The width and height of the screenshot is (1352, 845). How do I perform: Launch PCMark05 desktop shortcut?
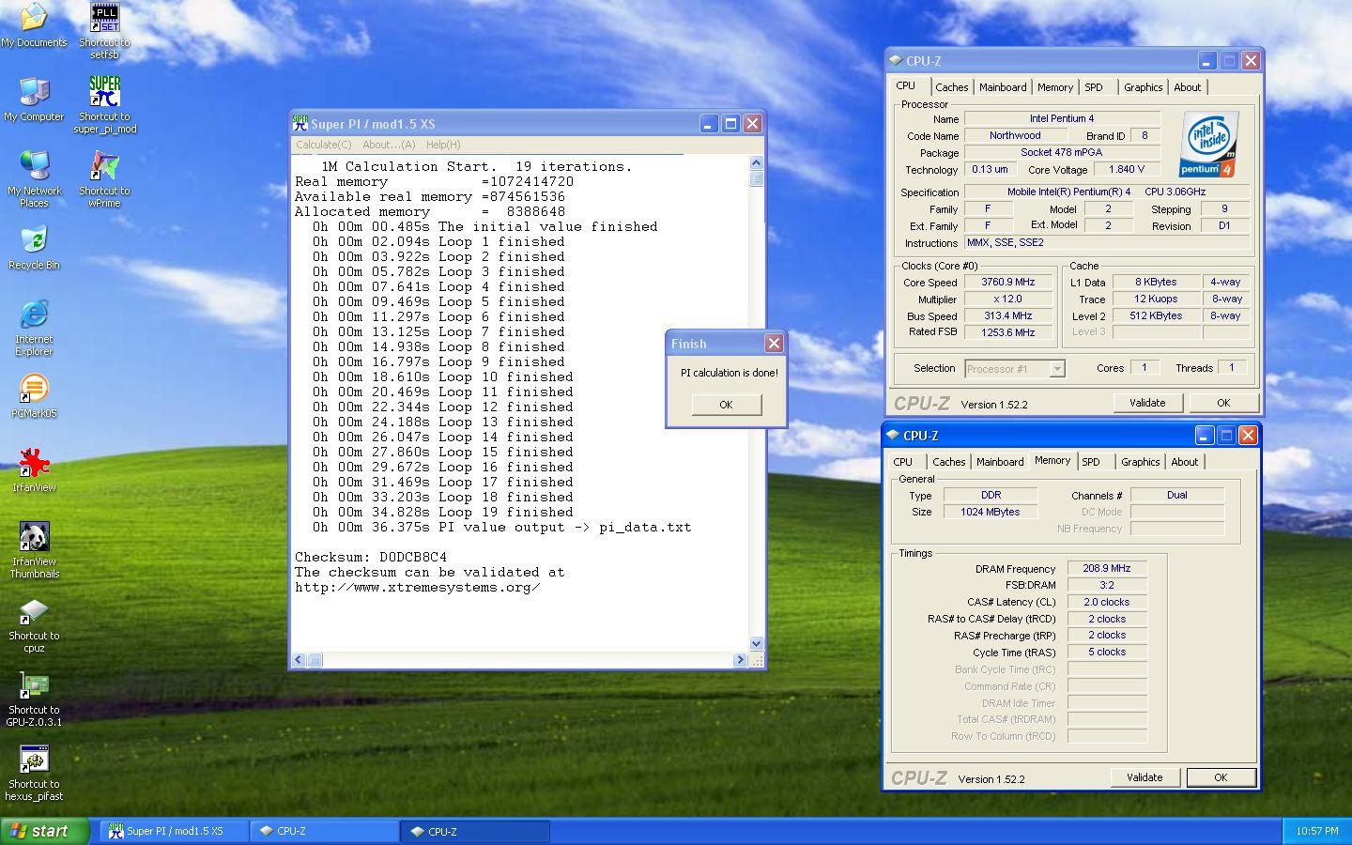click(x=34, y=395)
